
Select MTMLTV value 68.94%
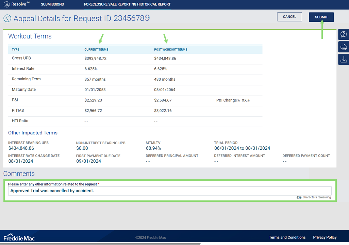[x=153, y=148]
